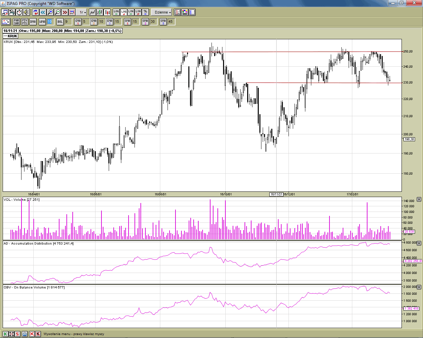
Task: Toggle the Parabolic SAR indicator
Action: [x=17, y=22]
